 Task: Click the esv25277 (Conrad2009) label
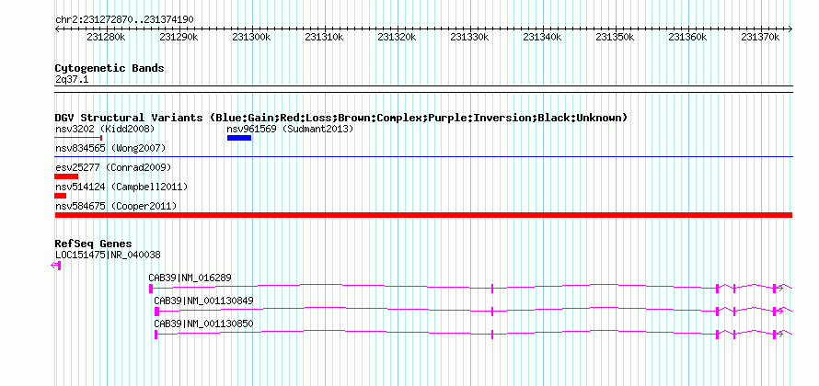click(113, 167)
